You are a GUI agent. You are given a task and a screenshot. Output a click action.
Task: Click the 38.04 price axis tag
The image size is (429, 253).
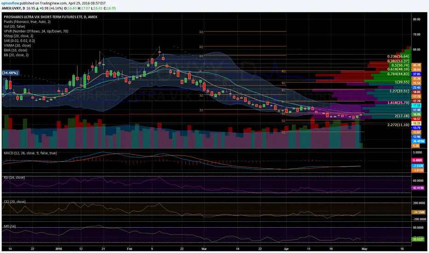(x=417, y=70)
